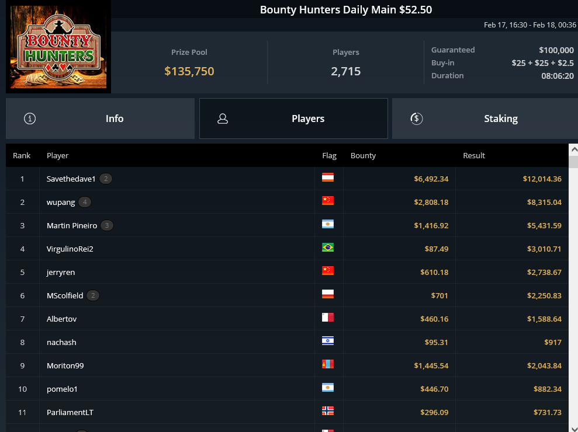The image size is (578, 432).
Task: Select the Players tab
Action: click(293, 119)
